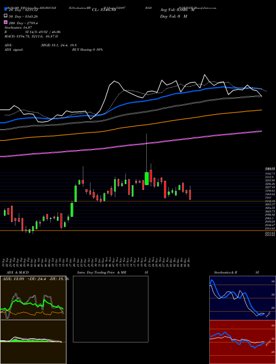The height and width of the screenshot is (364, 276).
Task: Open the red RSI chart panel
Action: (x=242, y=342)
